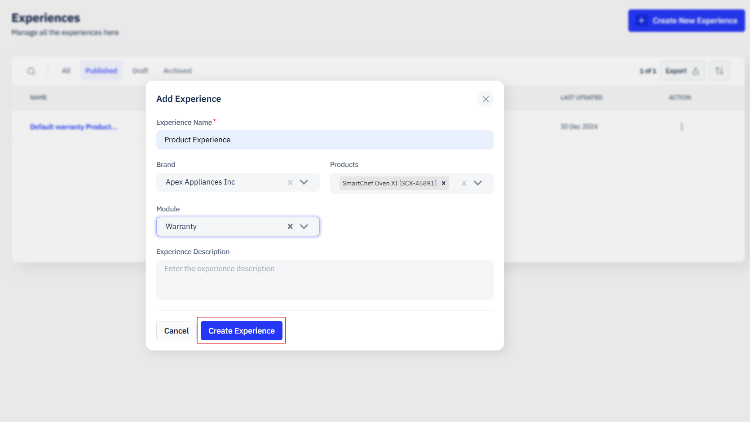Click the sort arrows icon
The height and width of the screenshot is (422, 750).
[x=719, y=71]
